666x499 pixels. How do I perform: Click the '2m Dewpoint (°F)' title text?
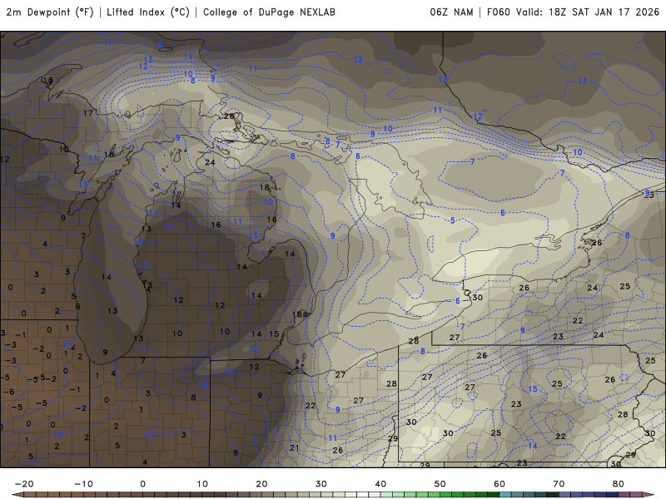[x=50, y=12]
